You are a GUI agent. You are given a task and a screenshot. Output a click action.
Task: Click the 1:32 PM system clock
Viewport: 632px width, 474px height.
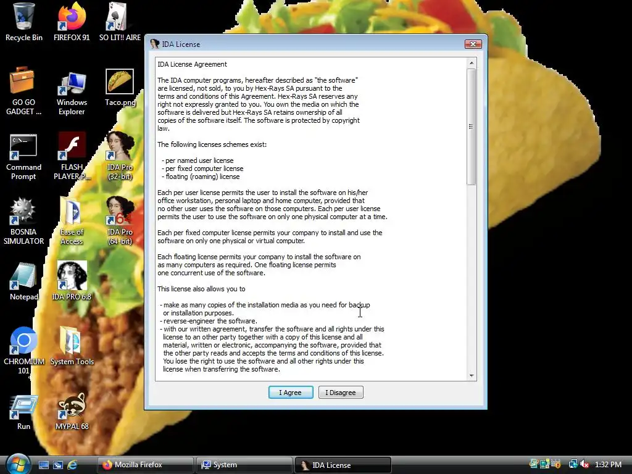click(608, 464)
